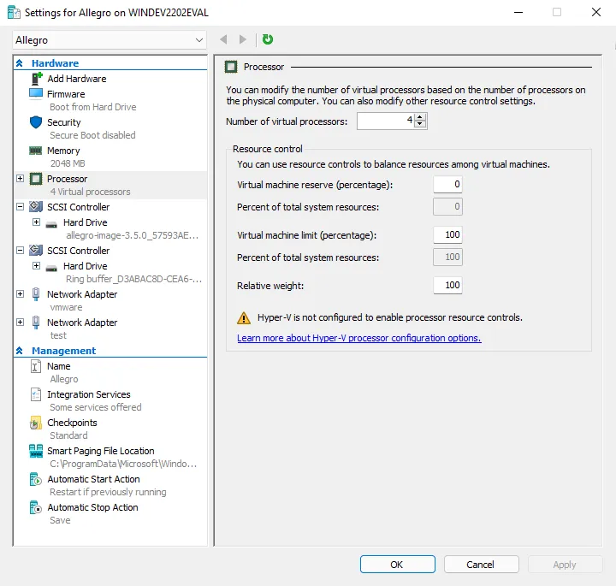The width and height of the screenshot is (616, 586).
Task: Increase the number of virtual processors
Action: pyautogui.click(x=420, y=118)
